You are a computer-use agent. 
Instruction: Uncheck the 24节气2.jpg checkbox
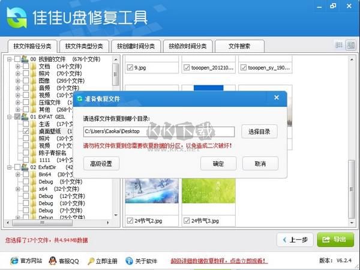(x=130, y=221)
